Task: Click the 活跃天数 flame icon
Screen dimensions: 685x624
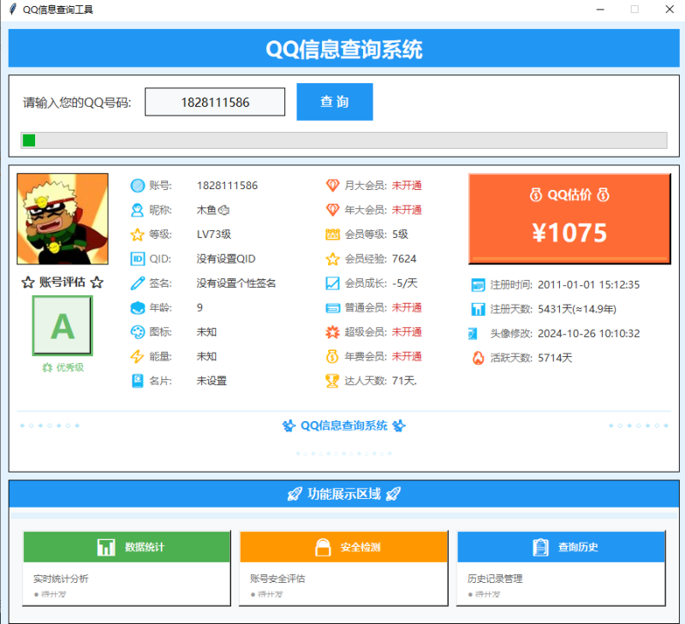Action: coord(477,358)
